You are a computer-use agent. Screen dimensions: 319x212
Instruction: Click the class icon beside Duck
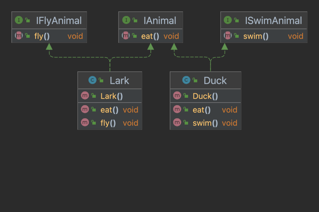186,80
